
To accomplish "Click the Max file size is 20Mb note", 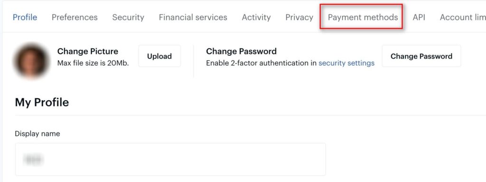I will 93,63.
